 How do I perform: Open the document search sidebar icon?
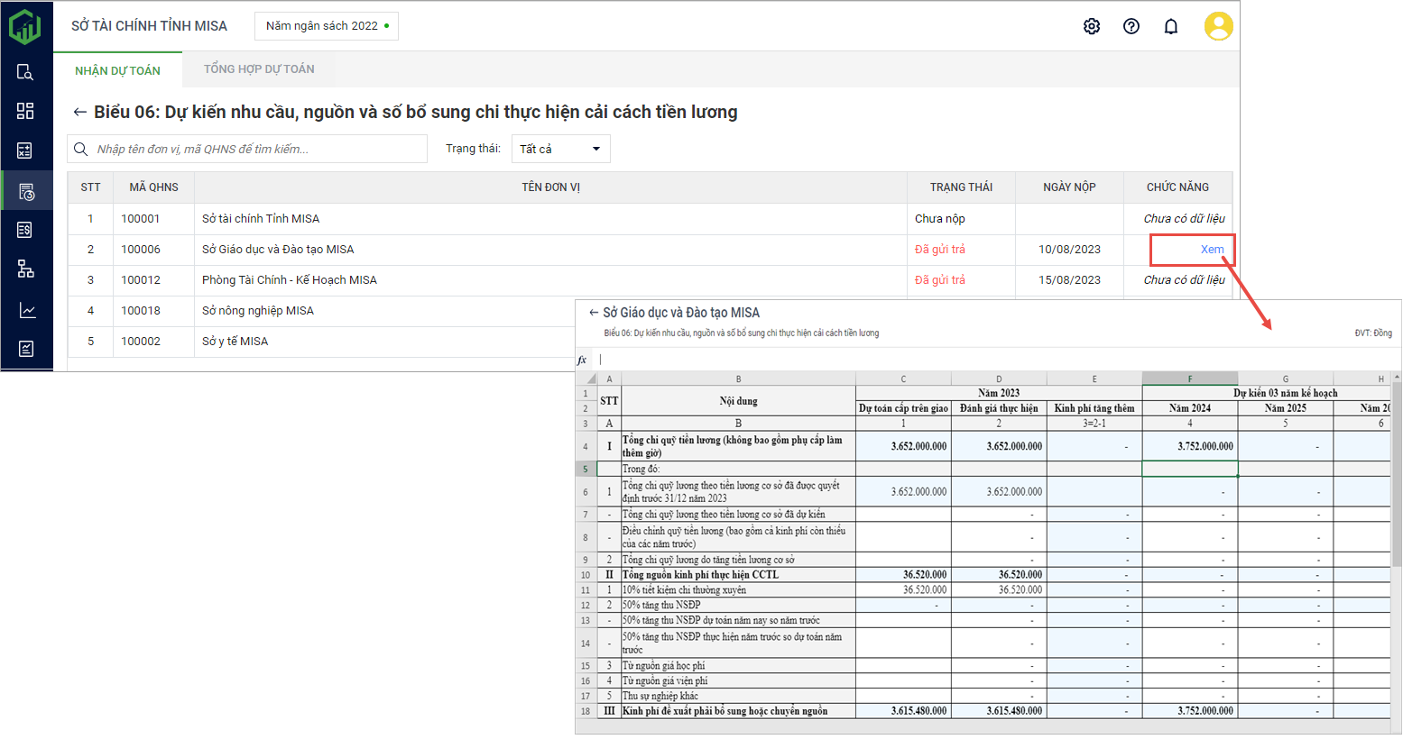[x=25, y=72]
